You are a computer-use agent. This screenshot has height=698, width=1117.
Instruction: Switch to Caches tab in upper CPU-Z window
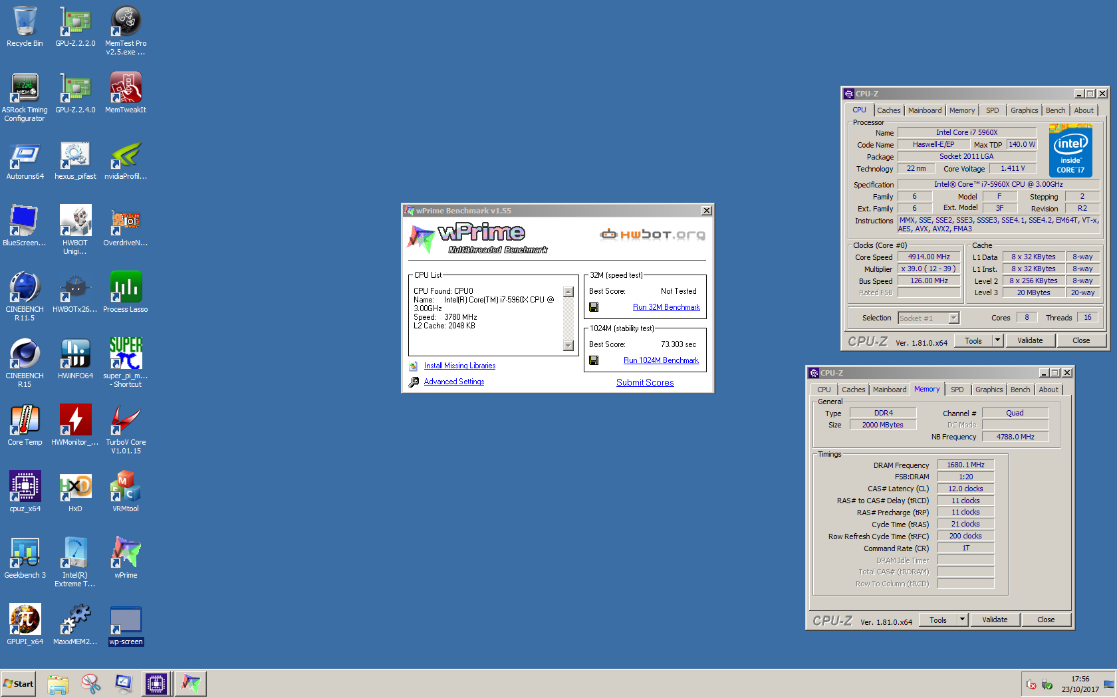pyautogui.click(x=888, y=110)
